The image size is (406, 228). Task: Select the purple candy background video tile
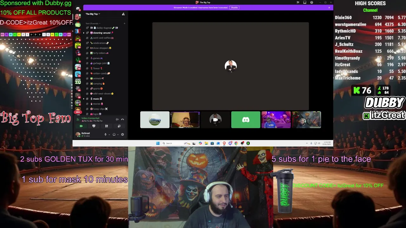(276, 120)
